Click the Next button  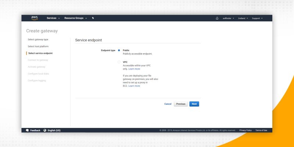pos(194,104)
